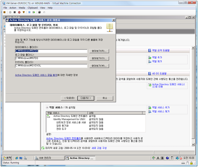The image size is (198, 167).
Task: Click Server Manager scrollbar down arrow
Action: click(193, 144)
